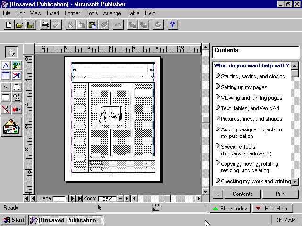Click the Copy toolbar icon
The height and width of the screenshot is (226, 302).
[x=82, y=25]
